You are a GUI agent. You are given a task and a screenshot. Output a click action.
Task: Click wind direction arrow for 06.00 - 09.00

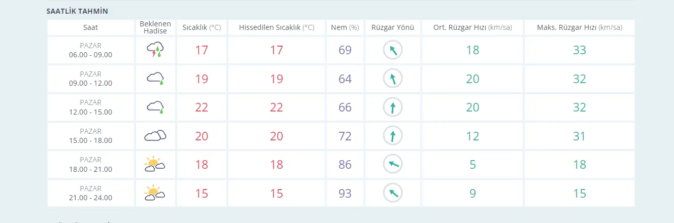pos(392,50)
